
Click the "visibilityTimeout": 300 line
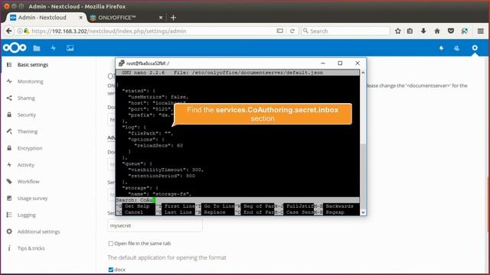(x=166, y=170)
